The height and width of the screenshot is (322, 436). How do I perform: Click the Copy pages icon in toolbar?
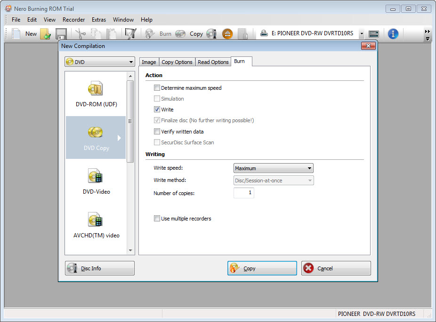tap(96, 34)
